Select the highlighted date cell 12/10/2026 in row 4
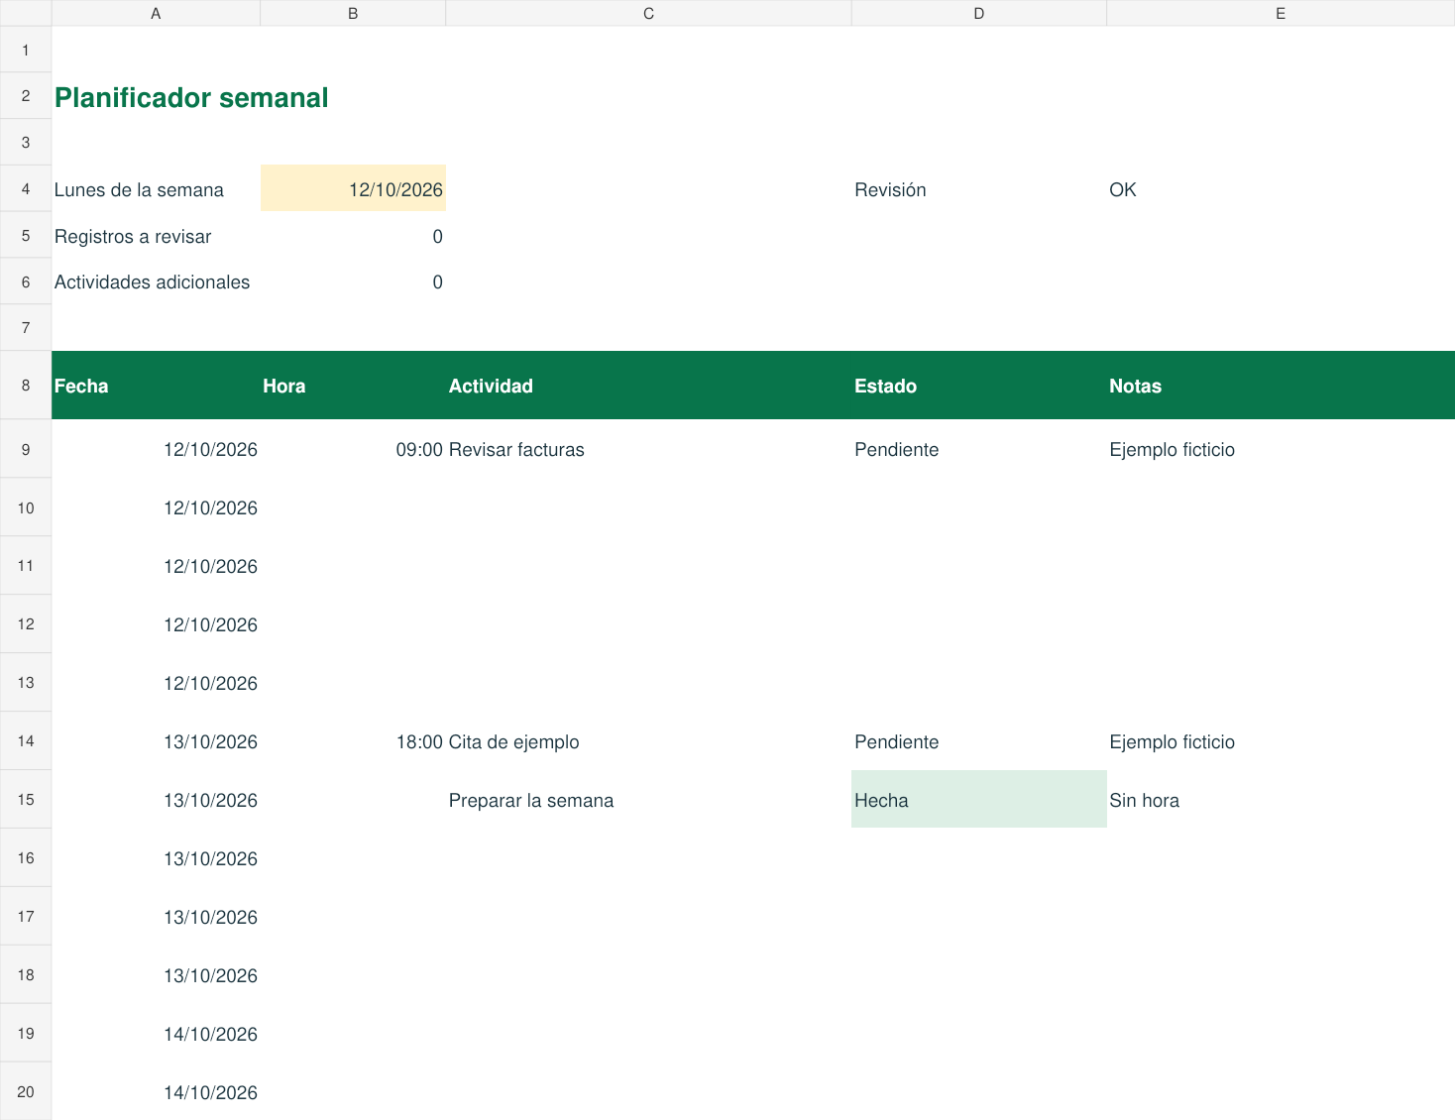The image size is (1455, 1120). 353,188
